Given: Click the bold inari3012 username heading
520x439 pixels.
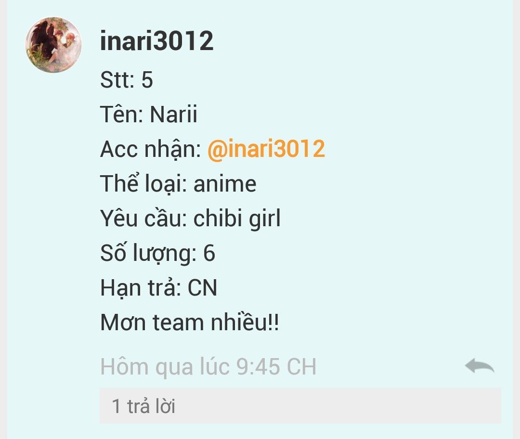Looking at the screenshot, I should click(x=156, y=41).
